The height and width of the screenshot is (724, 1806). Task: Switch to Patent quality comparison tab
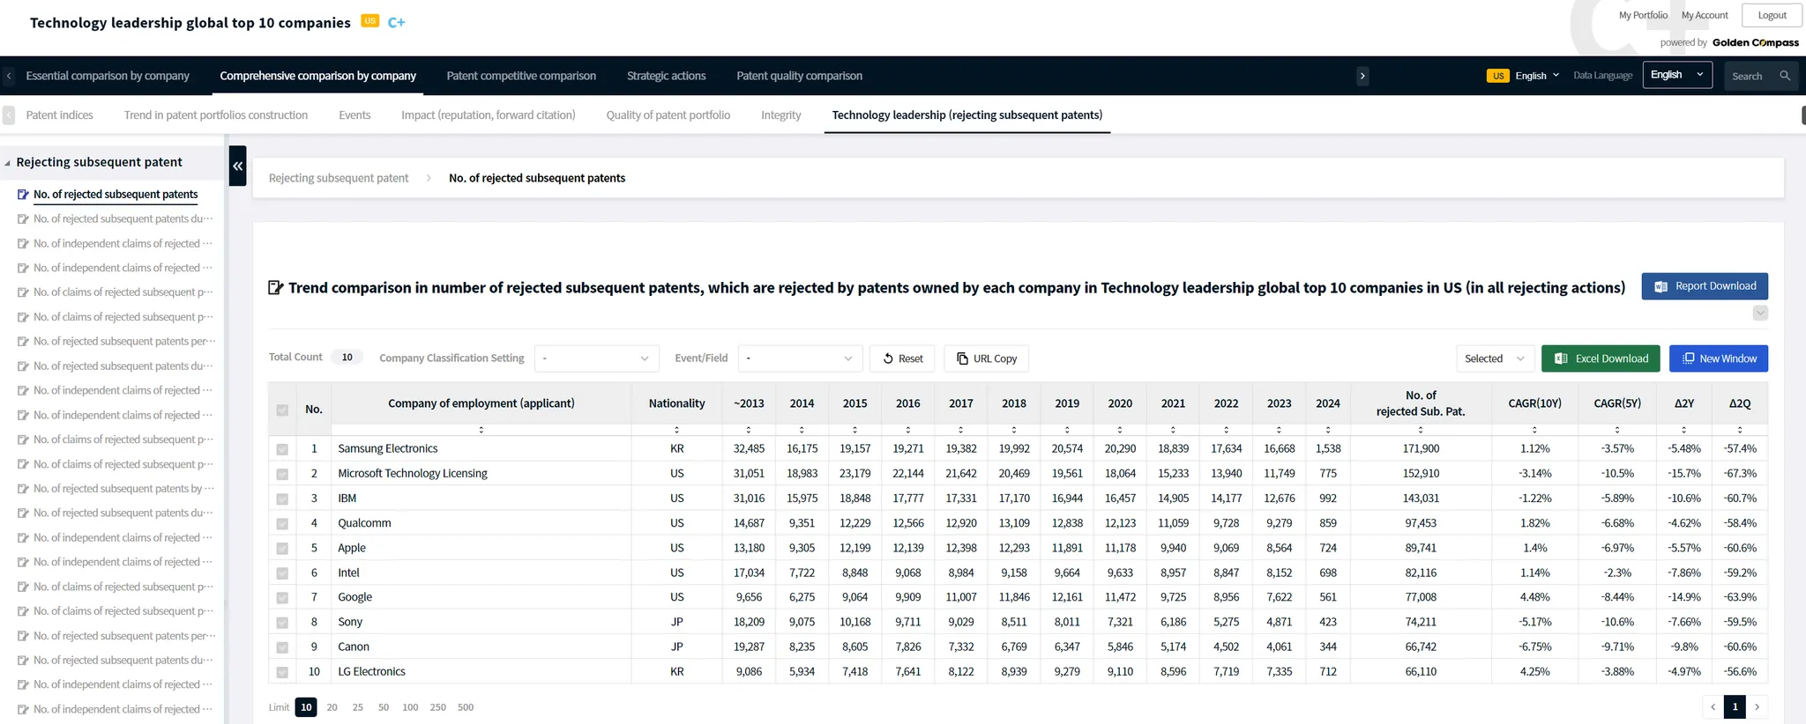[x=799, y=76]
